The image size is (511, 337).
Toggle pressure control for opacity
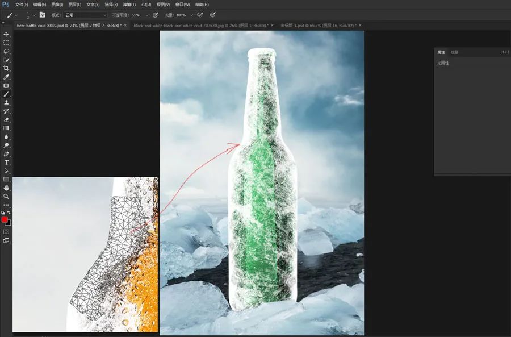pos(156,15)
